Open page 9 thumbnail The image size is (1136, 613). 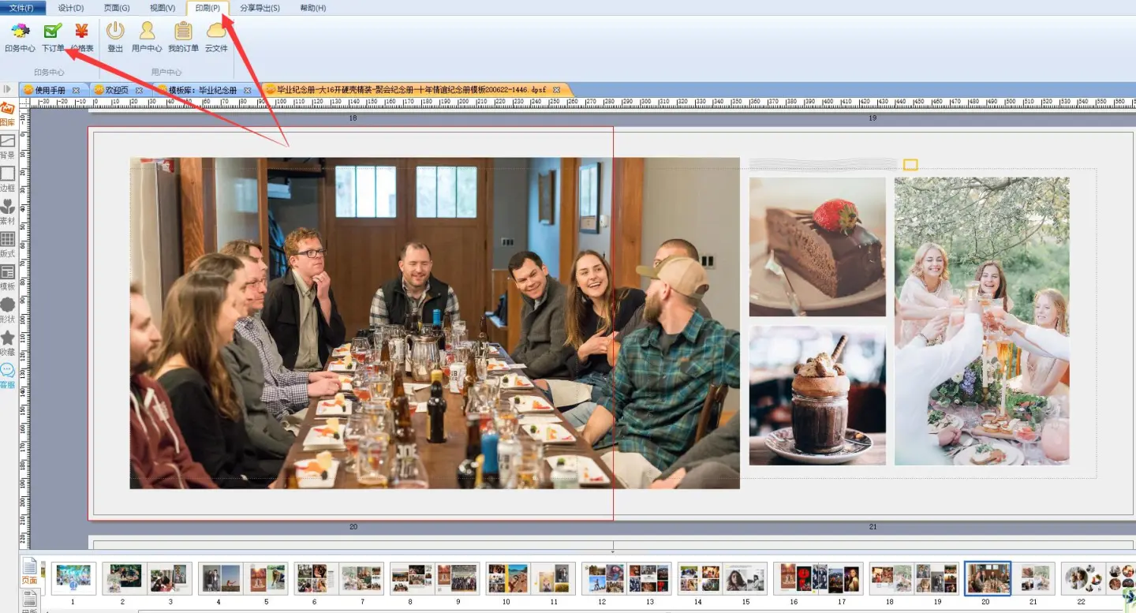coord(458,578)
